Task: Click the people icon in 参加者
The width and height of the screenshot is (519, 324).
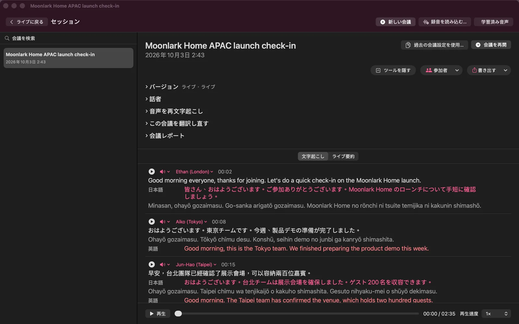Action: pyautogui.click(x=429, y=70)
